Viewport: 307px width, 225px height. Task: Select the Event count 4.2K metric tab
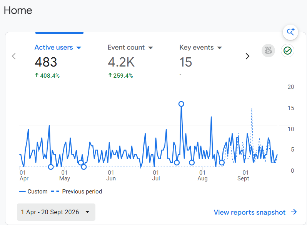130,61
